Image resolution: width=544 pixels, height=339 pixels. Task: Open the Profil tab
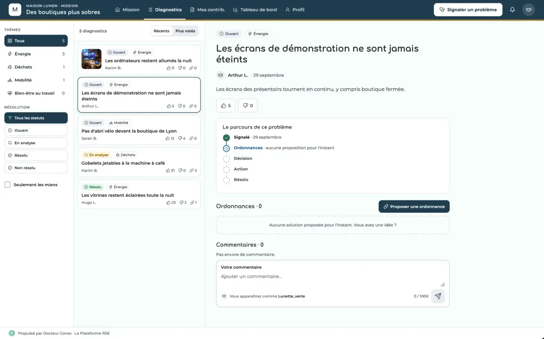pos(295,10)
